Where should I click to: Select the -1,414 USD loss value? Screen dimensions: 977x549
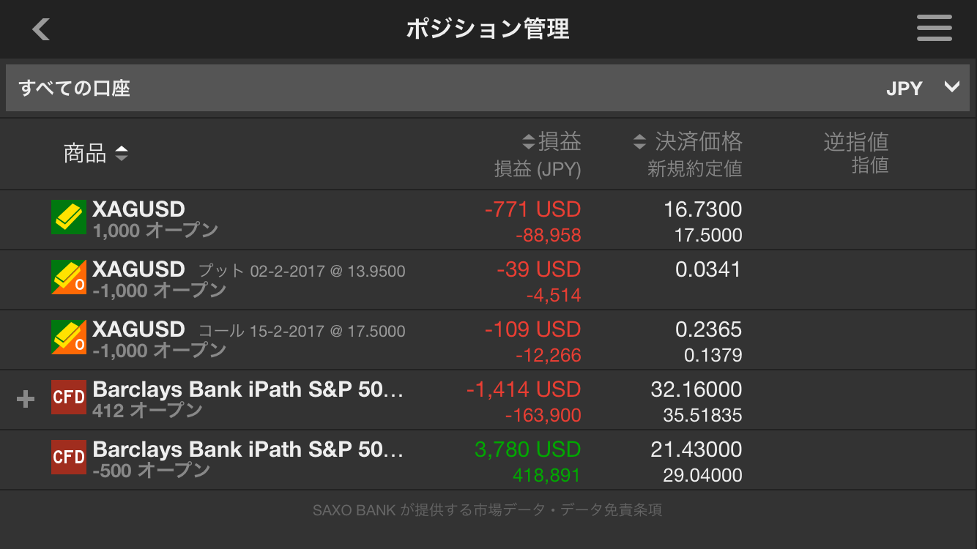[524, 389]
